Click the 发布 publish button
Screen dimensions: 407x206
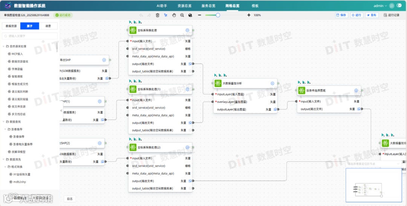pyautogui.click(x=372, y=15)
